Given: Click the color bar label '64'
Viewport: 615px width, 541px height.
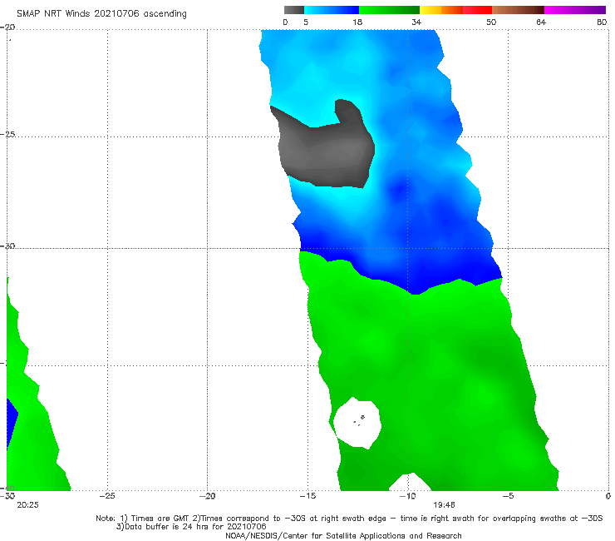Looking at the screenshot, I should (x=541, y=22).
